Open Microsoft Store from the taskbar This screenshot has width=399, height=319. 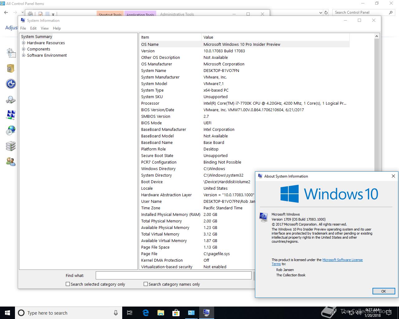pyautogui.click(x=176, y=313)
